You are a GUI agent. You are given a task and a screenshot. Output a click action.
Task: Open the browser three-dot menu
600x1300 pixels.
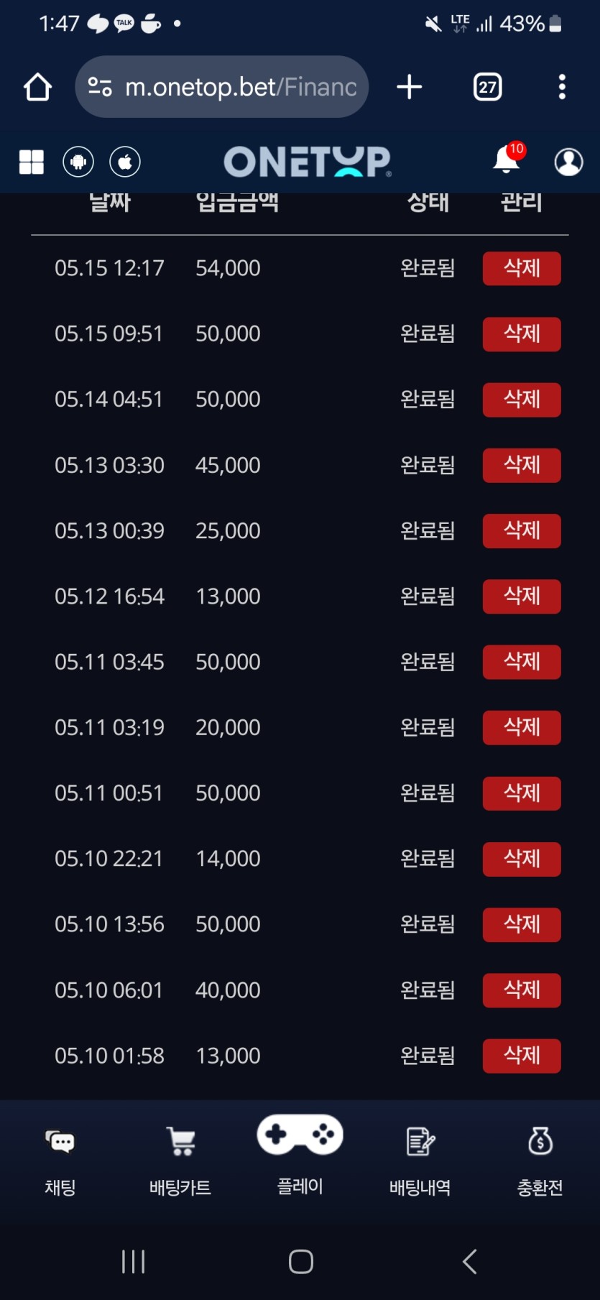(562, 88)
